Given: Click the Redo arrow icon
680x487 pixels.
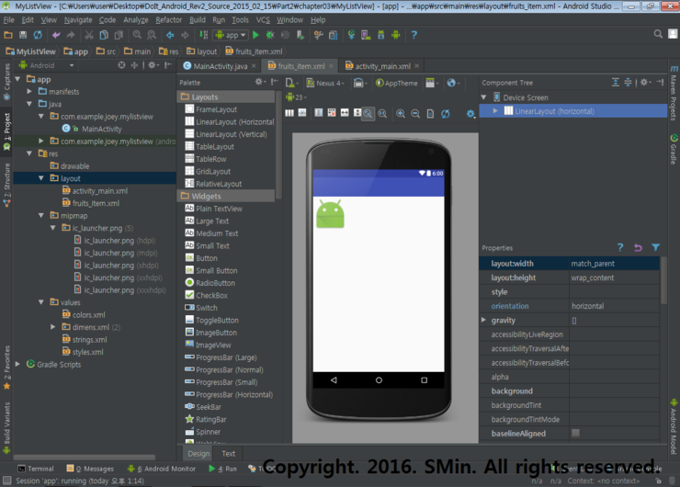Looking at the screenshot, I should [x=71, y=35].
